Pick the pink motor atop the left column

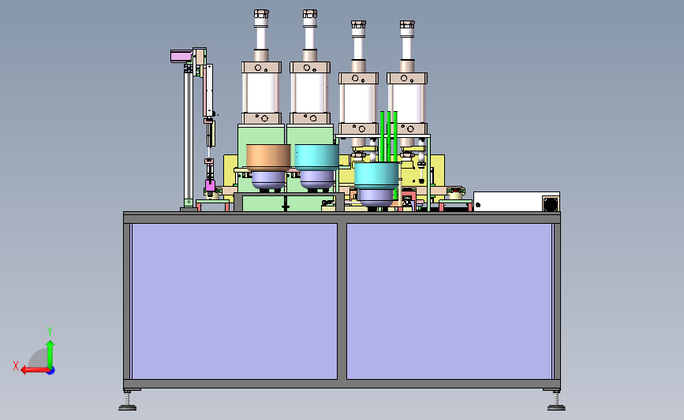pyautogui.click(x=181, y=56)
